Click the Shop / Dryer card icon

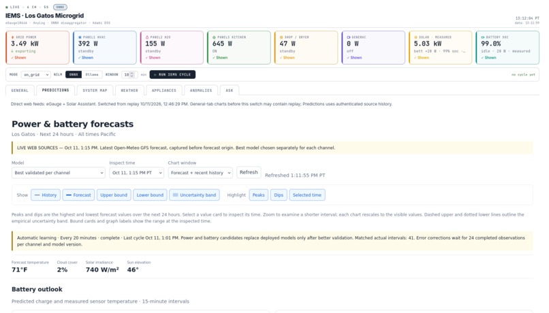[281, 37]
